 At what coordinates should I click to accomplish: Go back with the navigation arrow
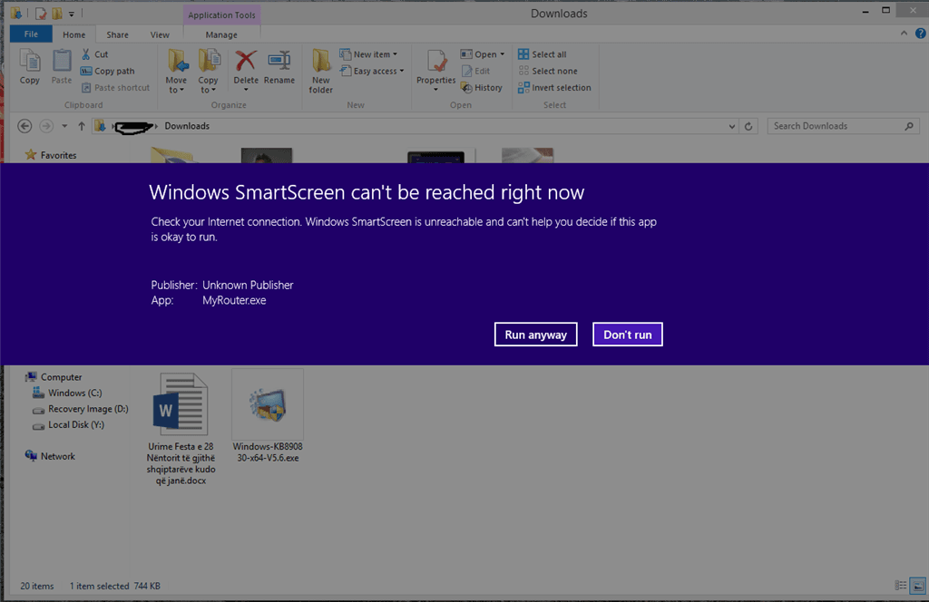24,126
